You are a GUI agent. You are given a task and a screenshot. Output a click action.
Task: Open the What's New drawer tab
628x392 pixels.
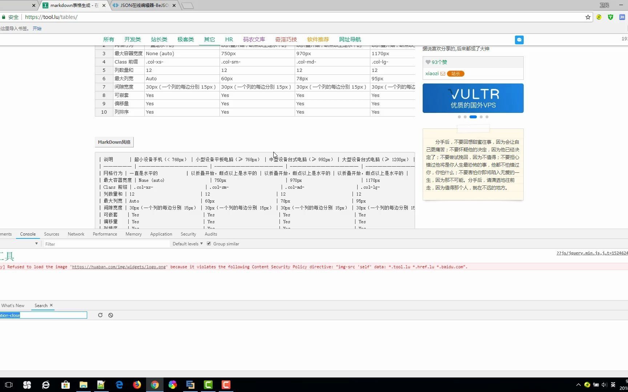tap(13, 306)
